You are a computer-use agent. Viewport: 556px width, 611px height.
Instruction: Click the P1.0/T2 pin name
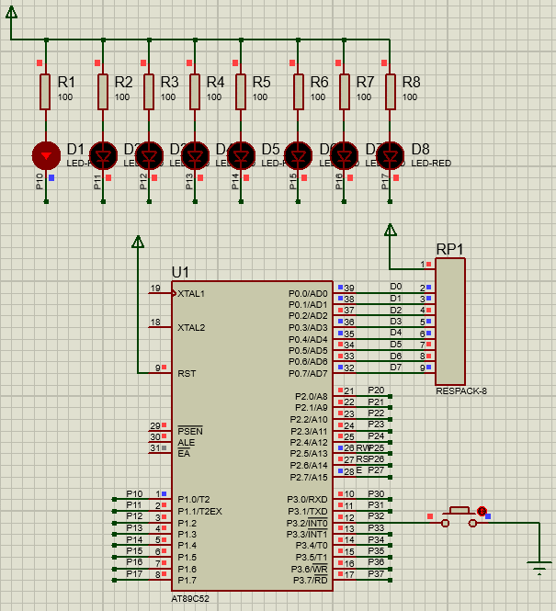tap(194, 500)
